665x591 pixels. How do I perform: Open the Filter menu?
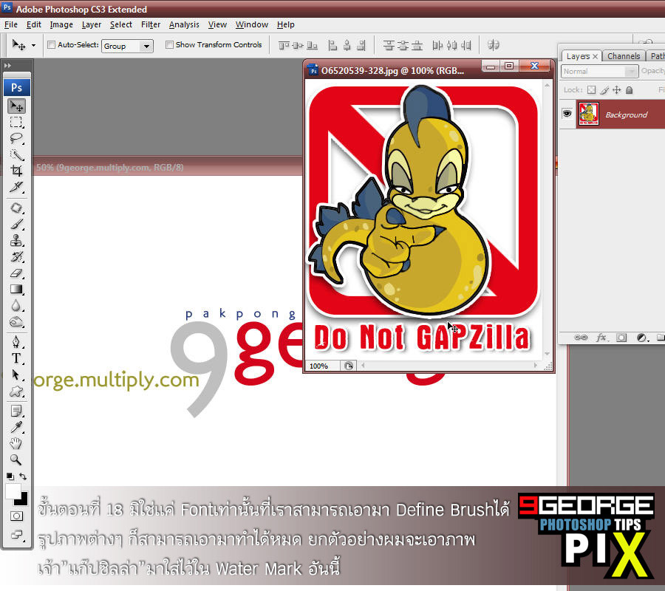tap(151, 24)
